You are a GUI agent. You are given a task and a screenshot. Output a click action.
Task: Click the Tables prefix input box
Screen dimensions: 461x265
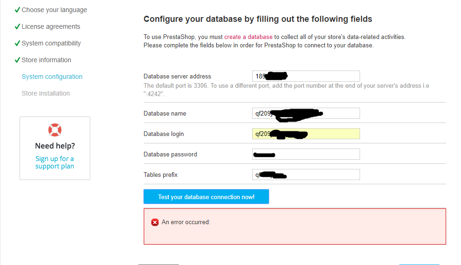pos(321,175)
